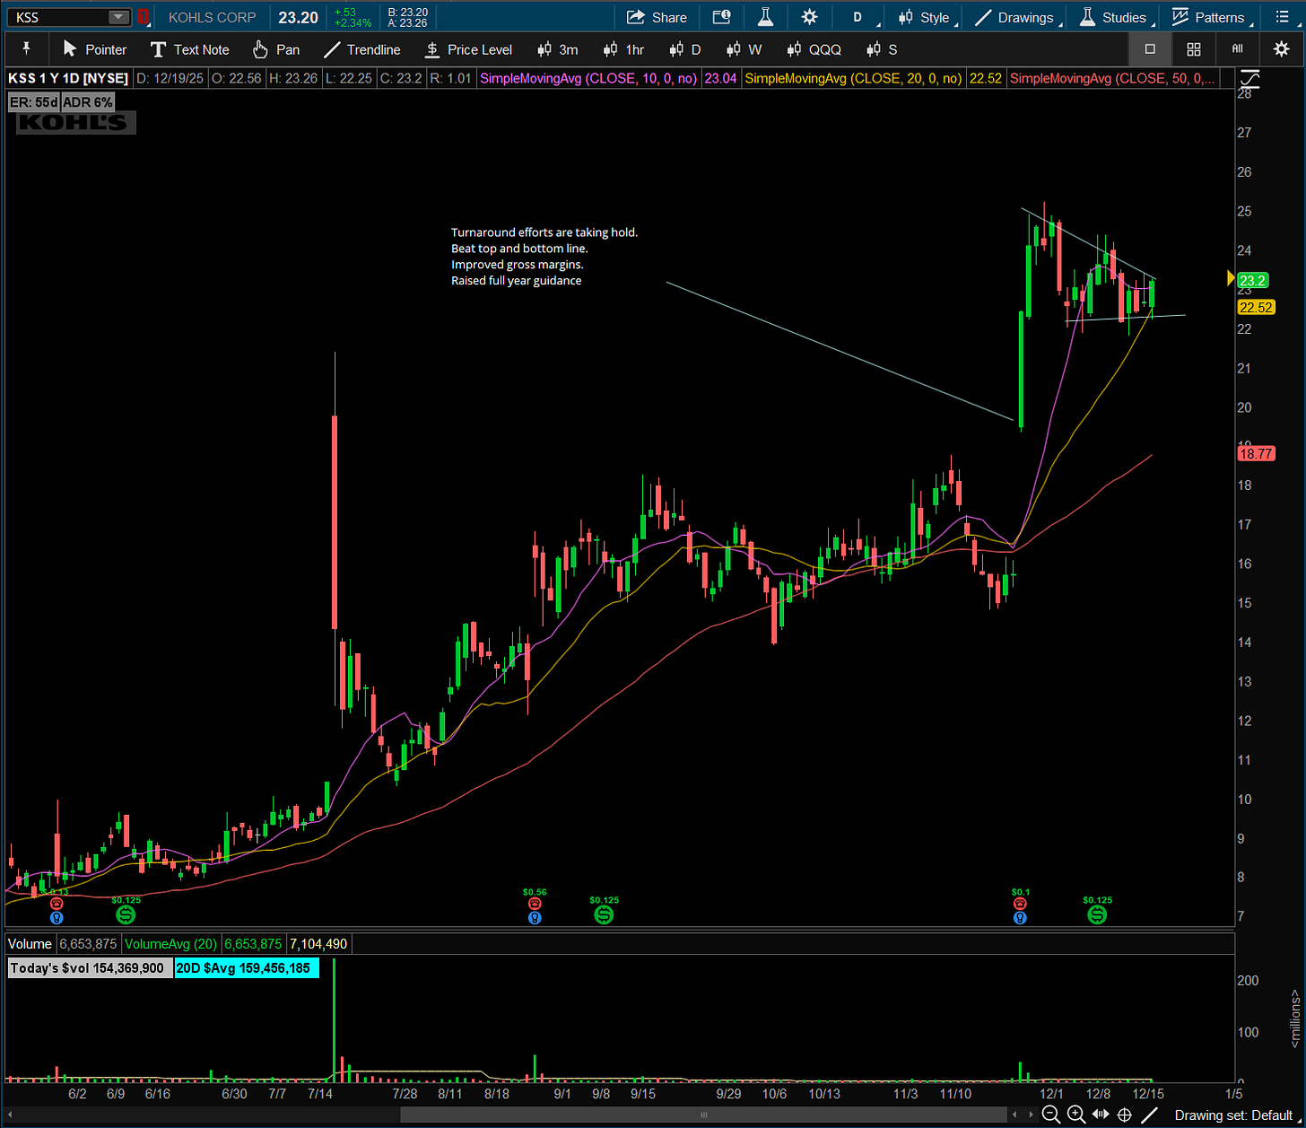Open the KSS symbol selector dropdown

[118, 17]
